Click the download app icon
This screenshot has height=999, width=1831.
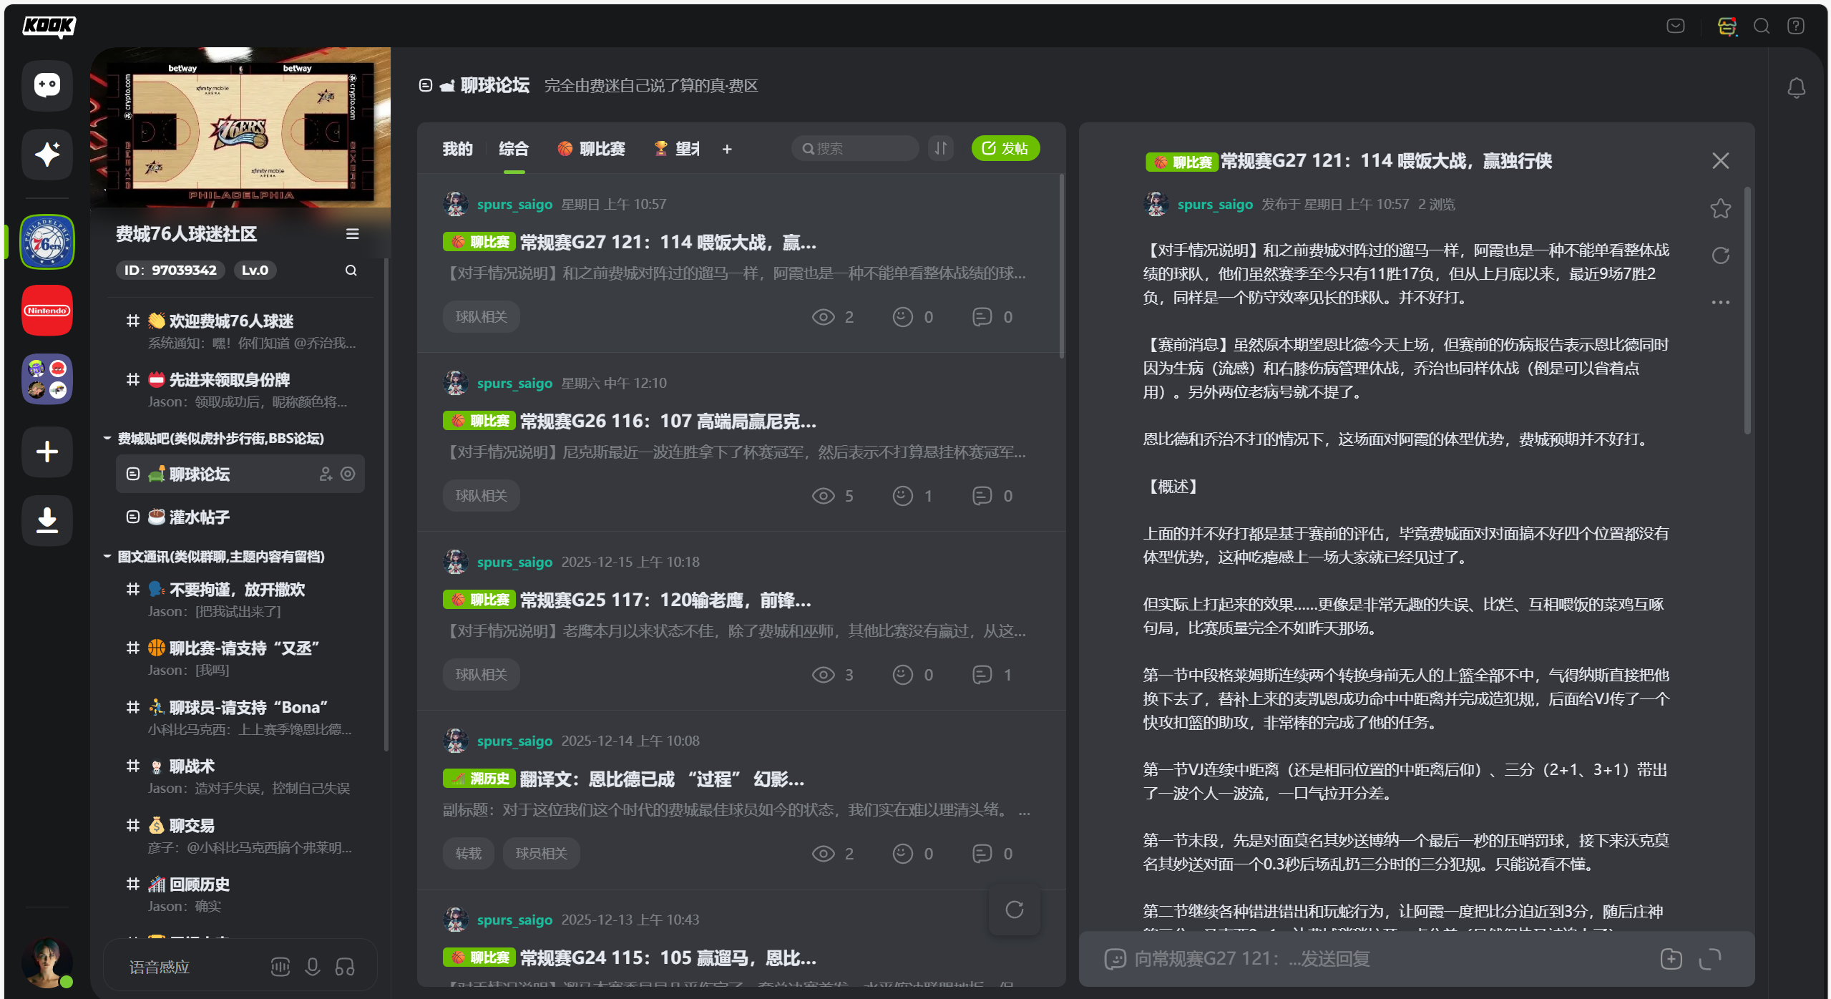tap(47, 520)
